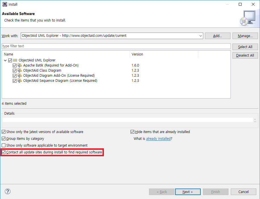Click the Cancel button
This screenshot has height=199, width=260.
pyautogui.click(x=244, y=192)
